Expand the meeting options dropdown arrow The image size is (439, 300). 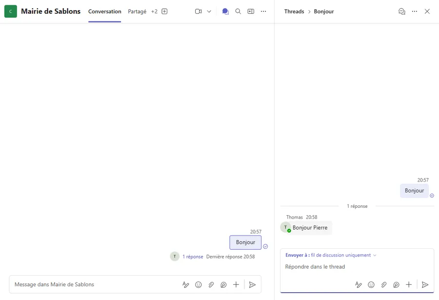pyautogui.click(x=209, y=12)
